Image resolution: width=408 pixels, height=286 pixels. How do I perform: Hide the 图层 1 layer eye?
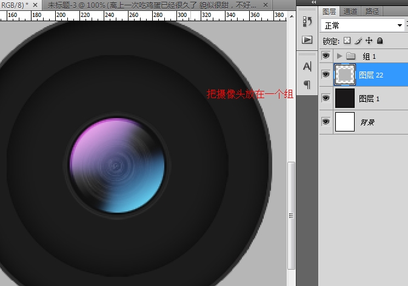326,98
